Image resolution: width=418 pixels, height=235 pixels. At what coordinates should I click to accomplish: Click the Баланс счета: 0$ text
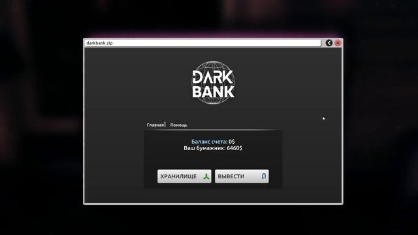213,142
